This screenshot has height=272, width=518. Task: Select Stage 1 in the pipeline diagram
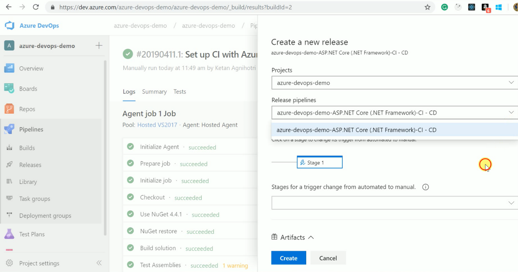coord(319,163)
